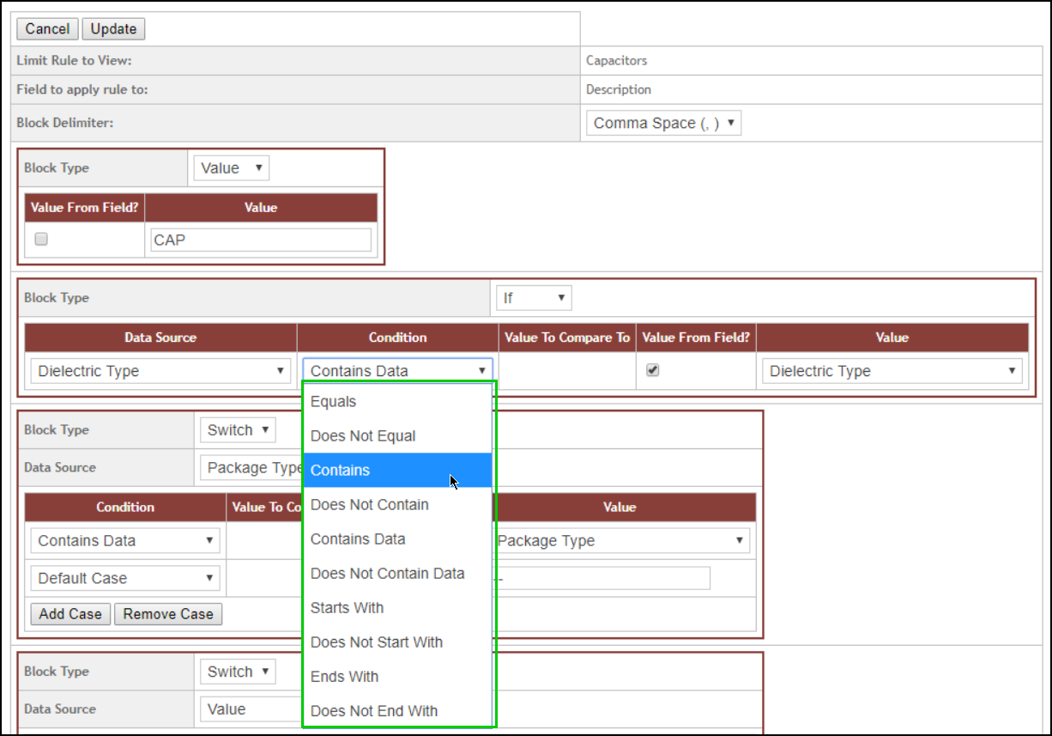The image size is (1052, 736).
Task: Select Does Not End With option
Action: point(373,711)
